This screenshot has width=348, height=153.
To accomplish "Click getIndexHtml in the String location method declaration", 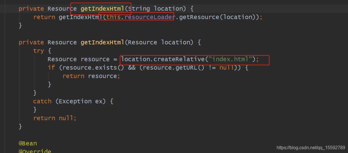I will [102, 9].
